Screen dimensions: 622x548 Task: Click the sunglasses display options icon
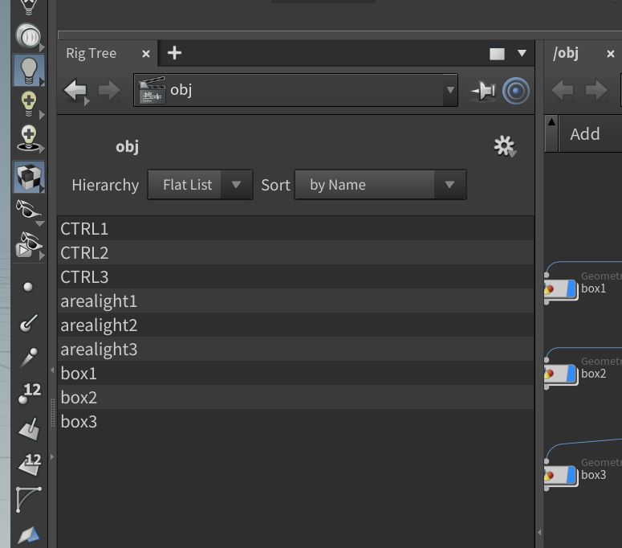click(x=28, y=210)
